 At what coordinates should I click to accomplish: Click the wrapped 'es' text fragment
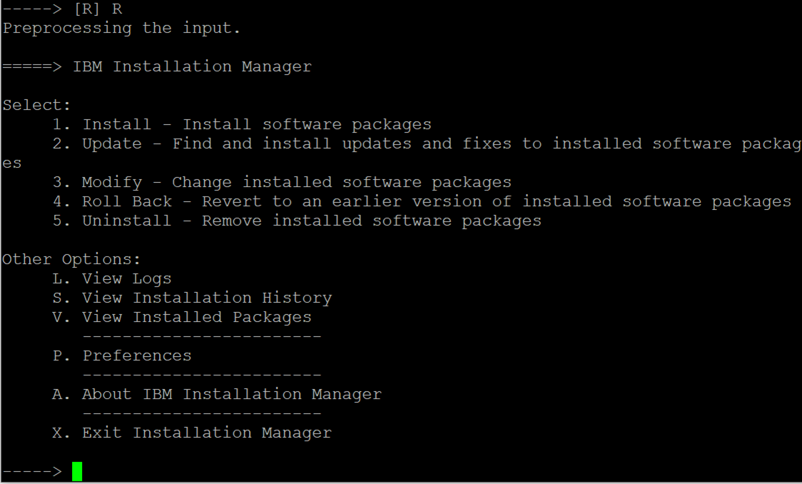(11, 163)
